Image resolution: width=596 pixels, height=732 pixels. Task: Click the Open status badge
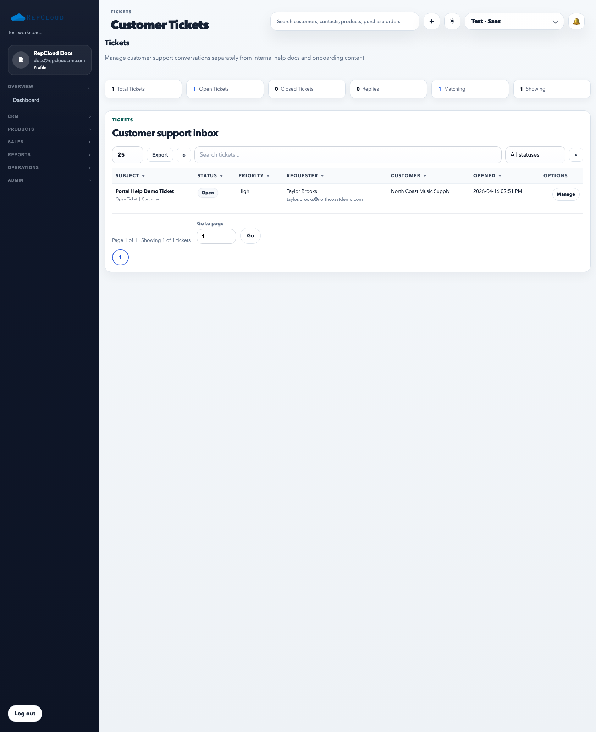click(x=208, y=193)
